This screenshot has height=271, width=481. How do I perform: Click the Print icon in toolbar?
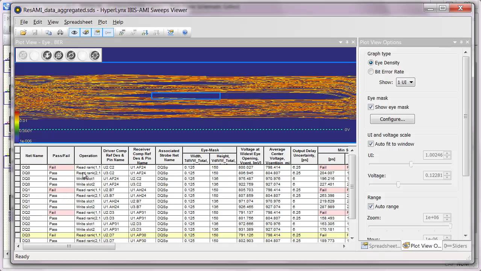tap(60, 33)
